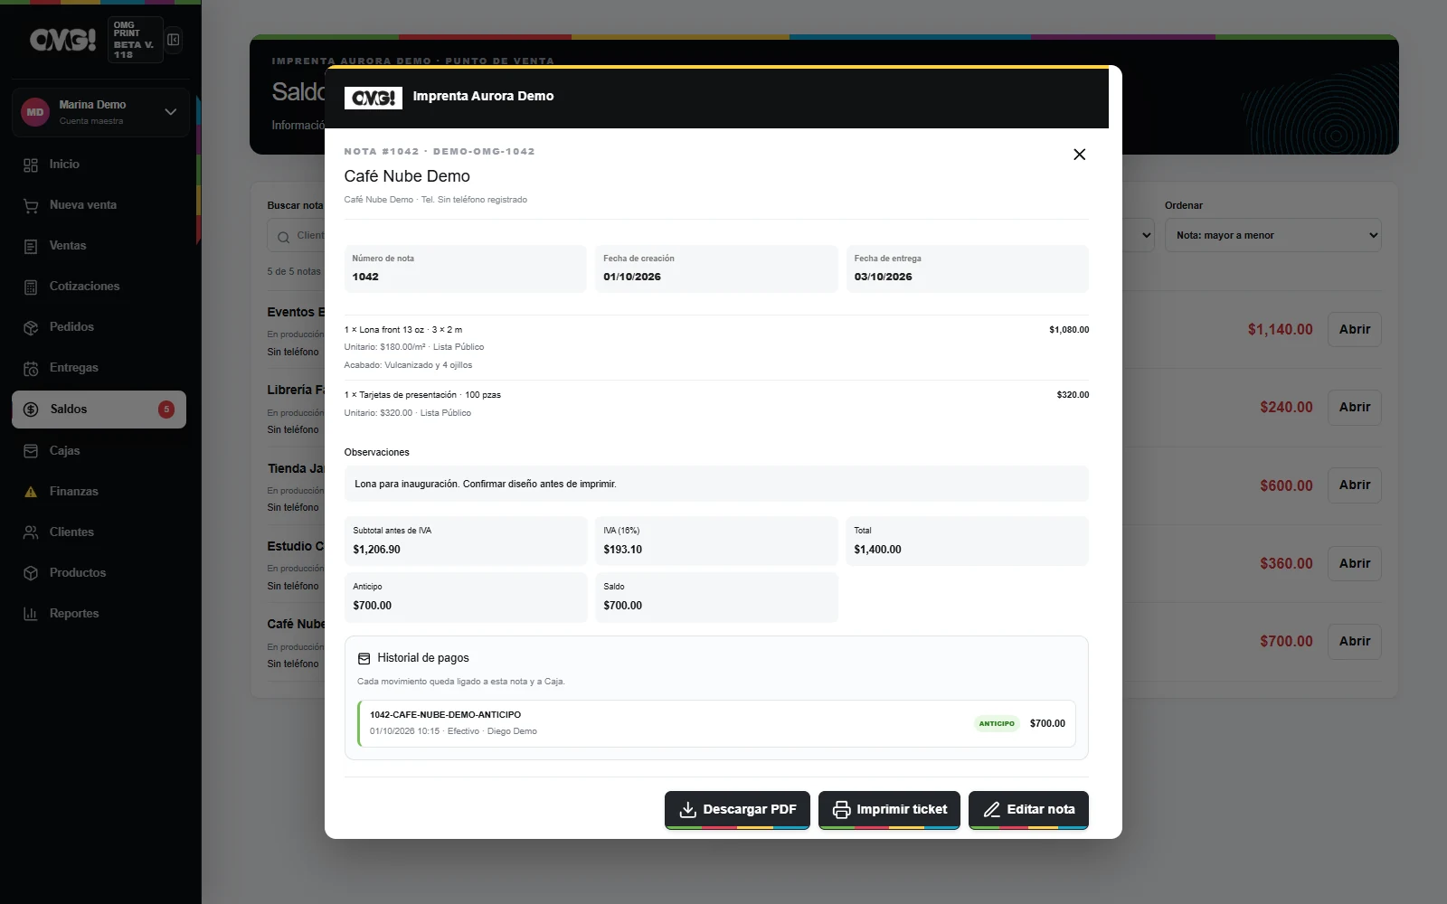Screen dimensions: 1447x904
Task: Click the Reportes chart icon
Action: tap(31, 614)
